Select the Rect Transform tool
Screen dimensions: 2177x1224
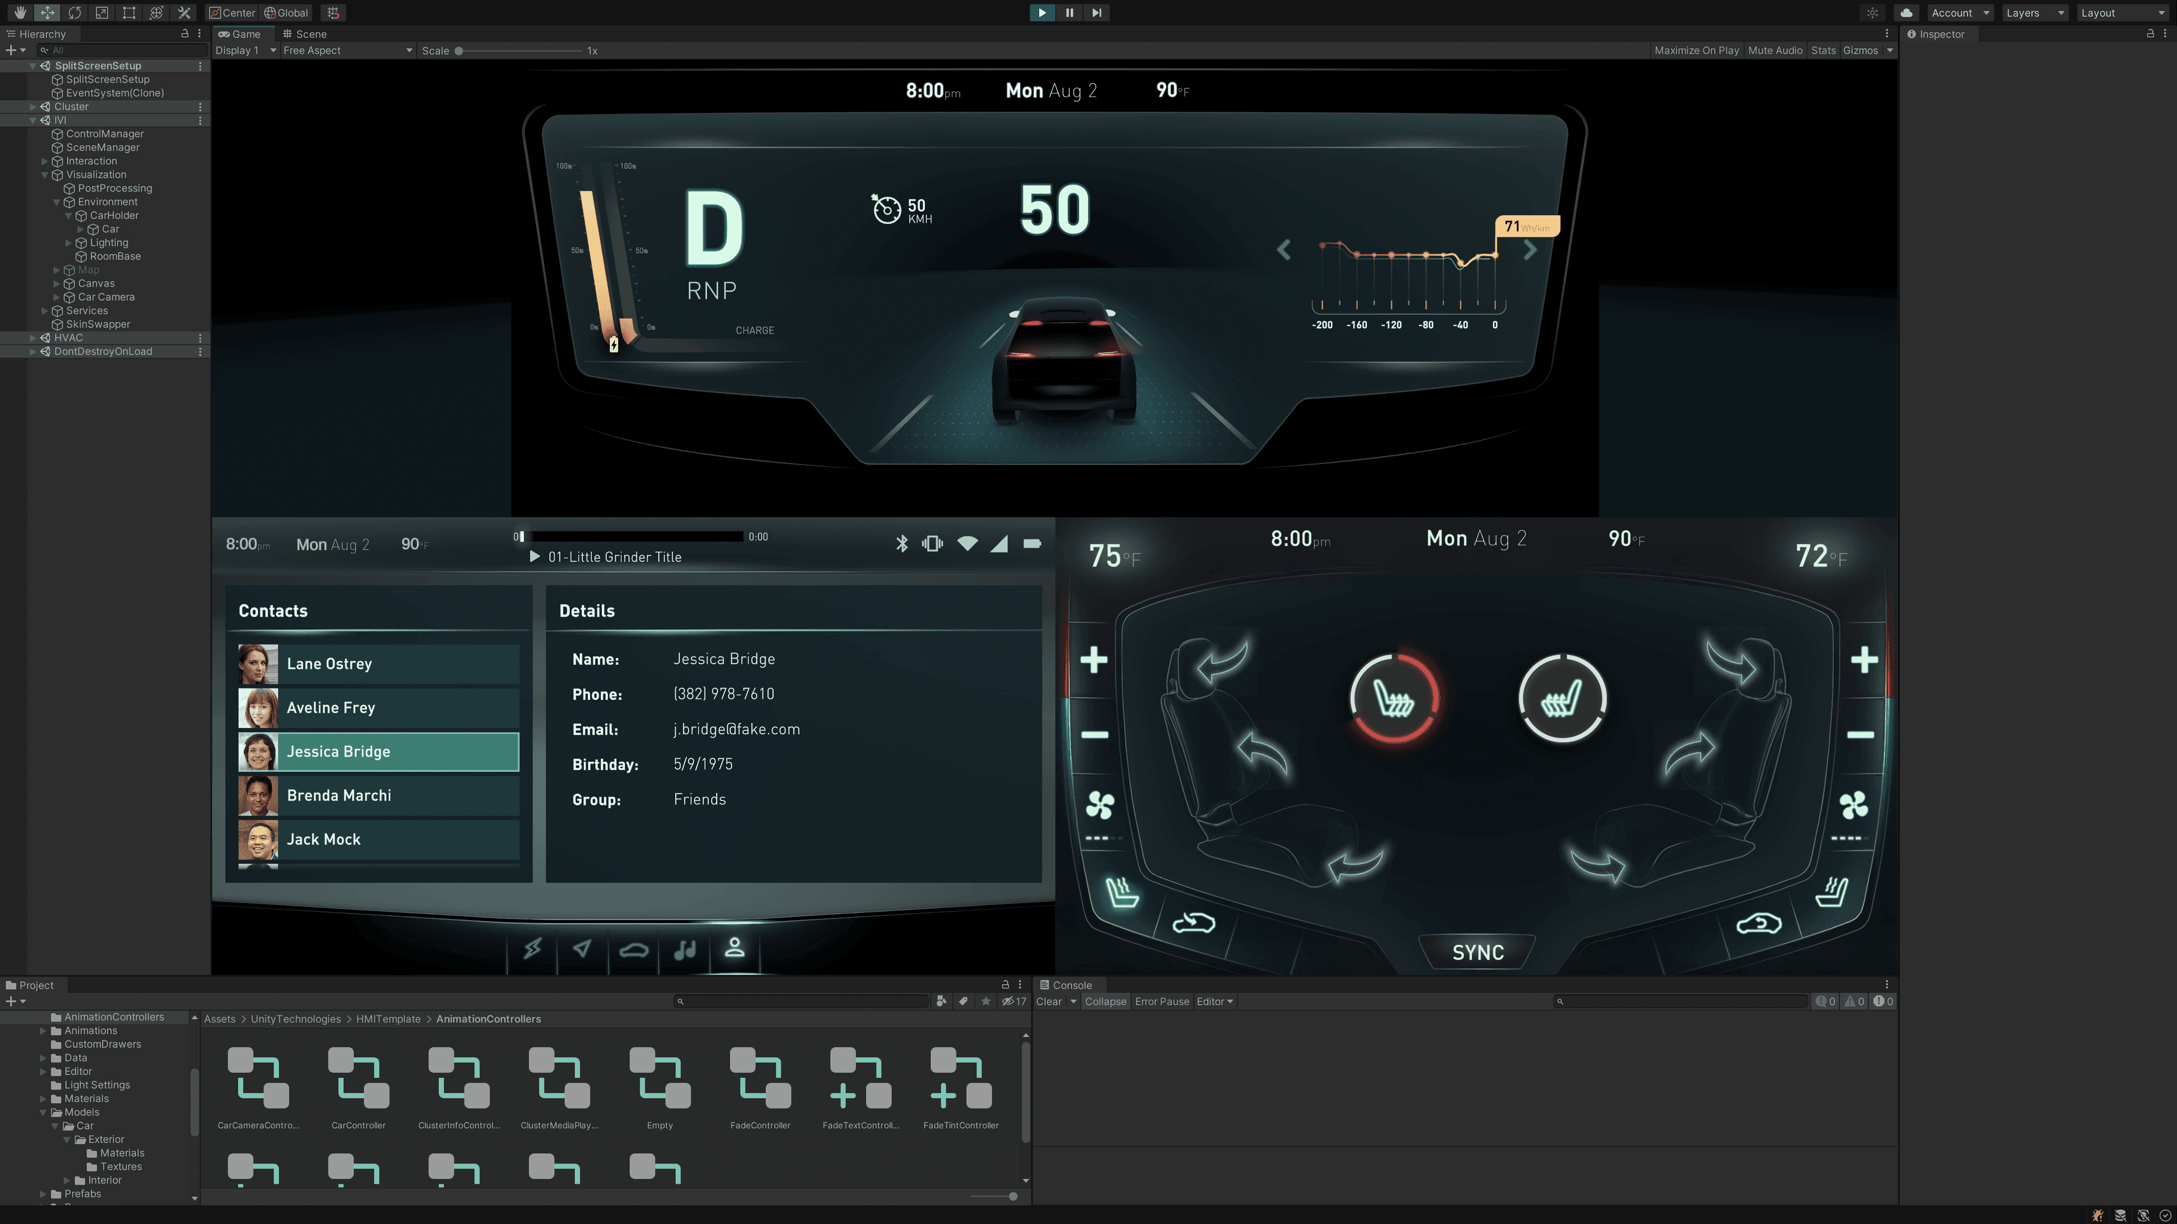[129, 12]
